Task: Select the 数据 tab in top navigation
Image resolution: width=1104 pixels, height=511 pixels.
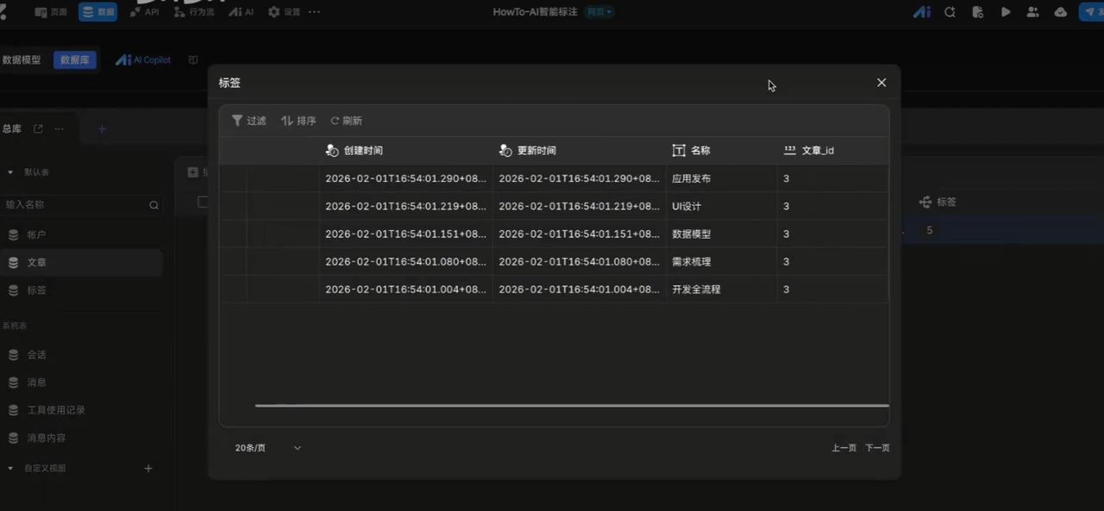Action: (x=97, y=12)
